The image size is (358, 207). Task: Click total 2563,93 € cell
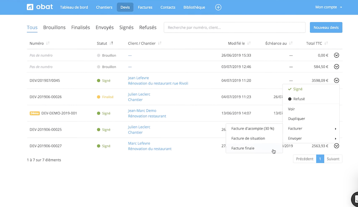[320, 146]
